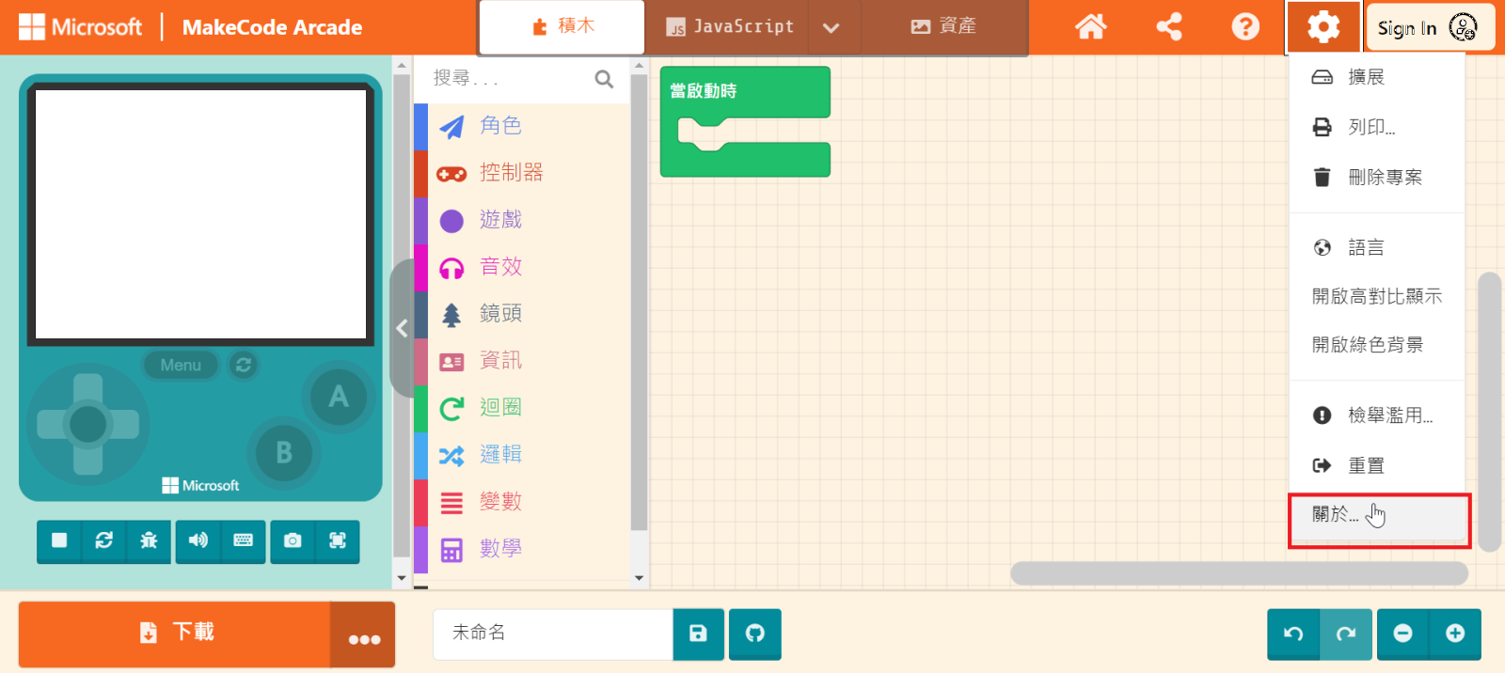Image resolution: width=1505 pixels, height=673 pixels.
Task: Open the 變數 (Variables) block category
Action: (521, 502)
